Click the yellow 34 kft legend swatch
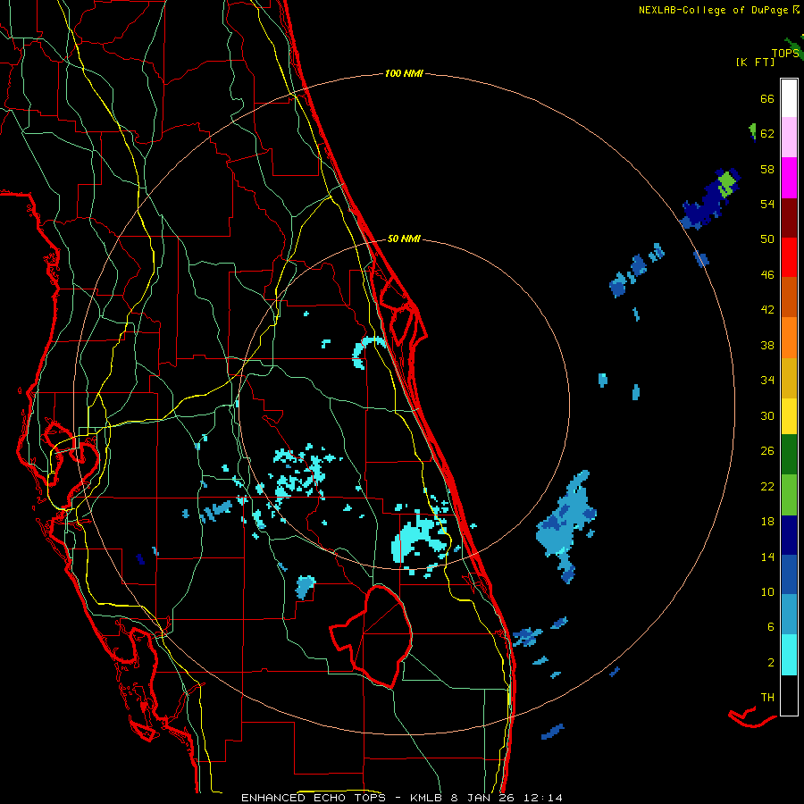 pos(789,416)
